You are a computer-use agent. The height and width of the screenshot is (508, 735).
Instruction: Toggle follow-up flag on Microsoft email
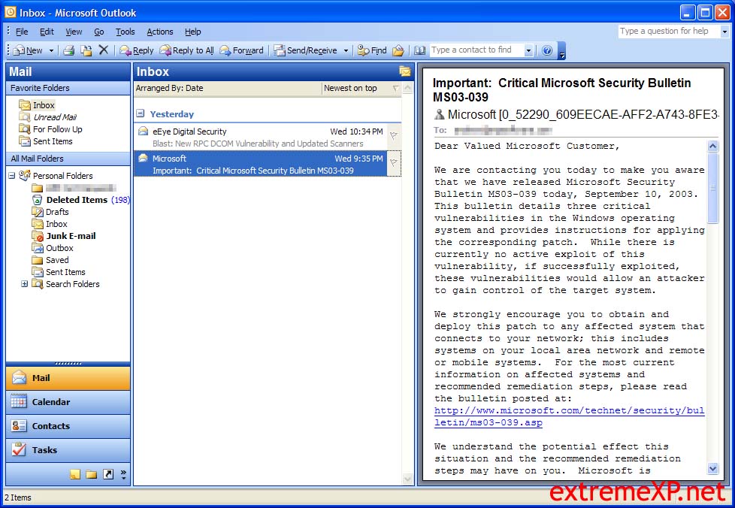pyautogui.click(x=394, y=162)
